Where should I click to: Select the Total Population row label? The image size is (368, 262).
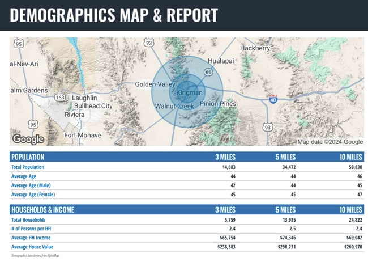click(x=35, y=167)
